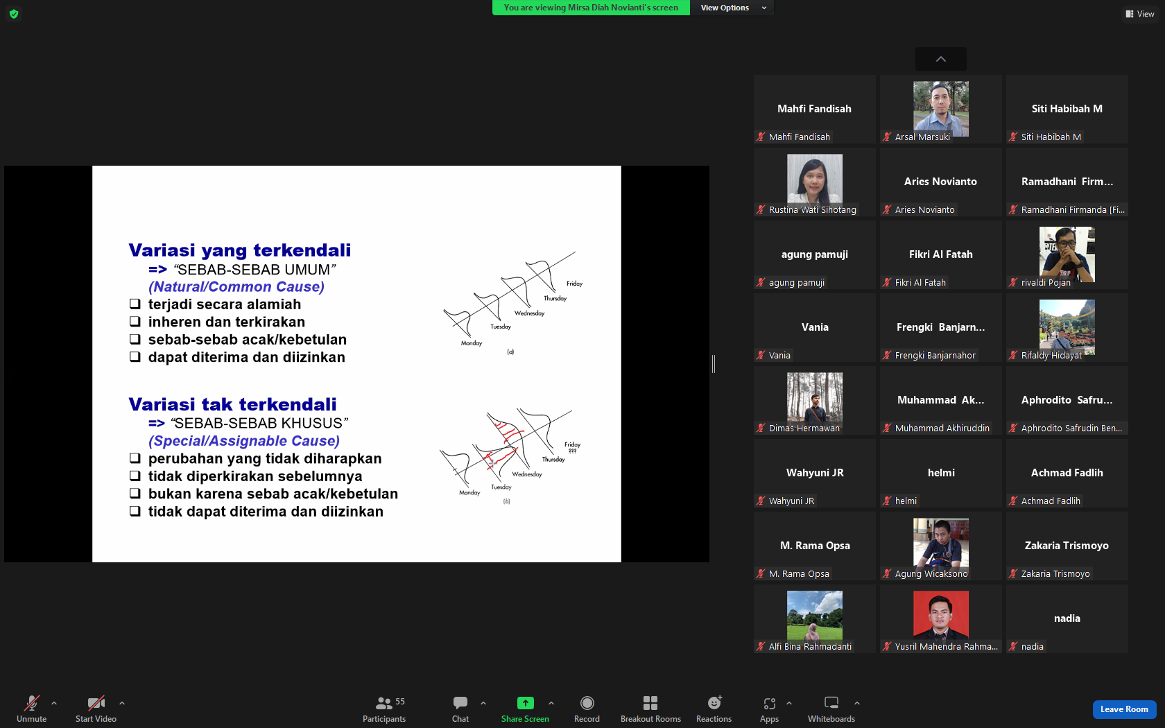Click the Start Video camera icon

point(96,703)
